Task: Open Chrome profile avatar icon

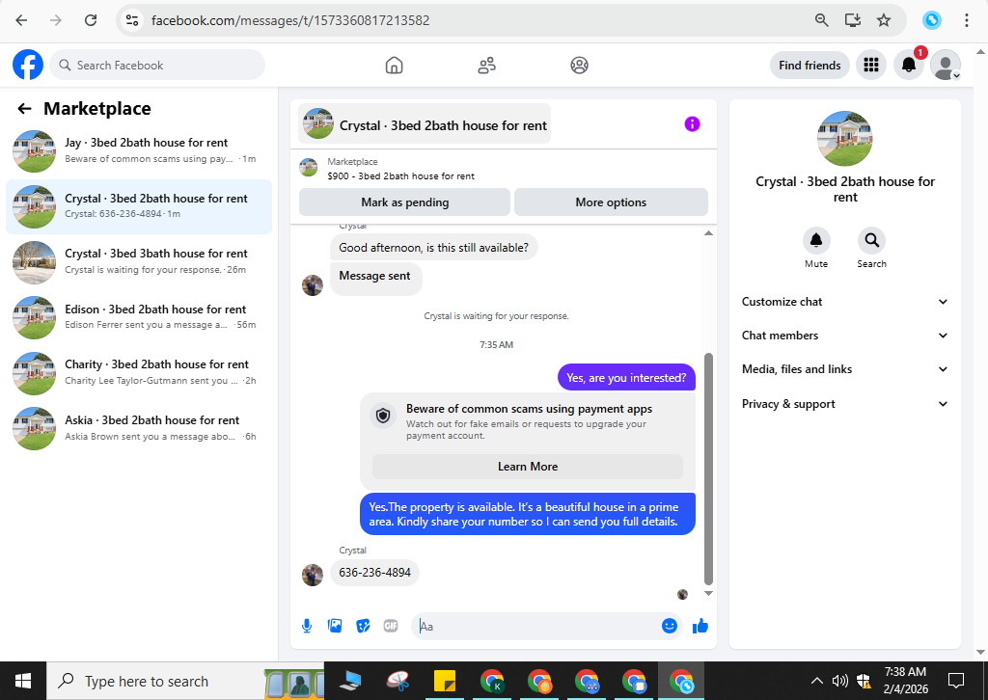Action: click(932, 20)
